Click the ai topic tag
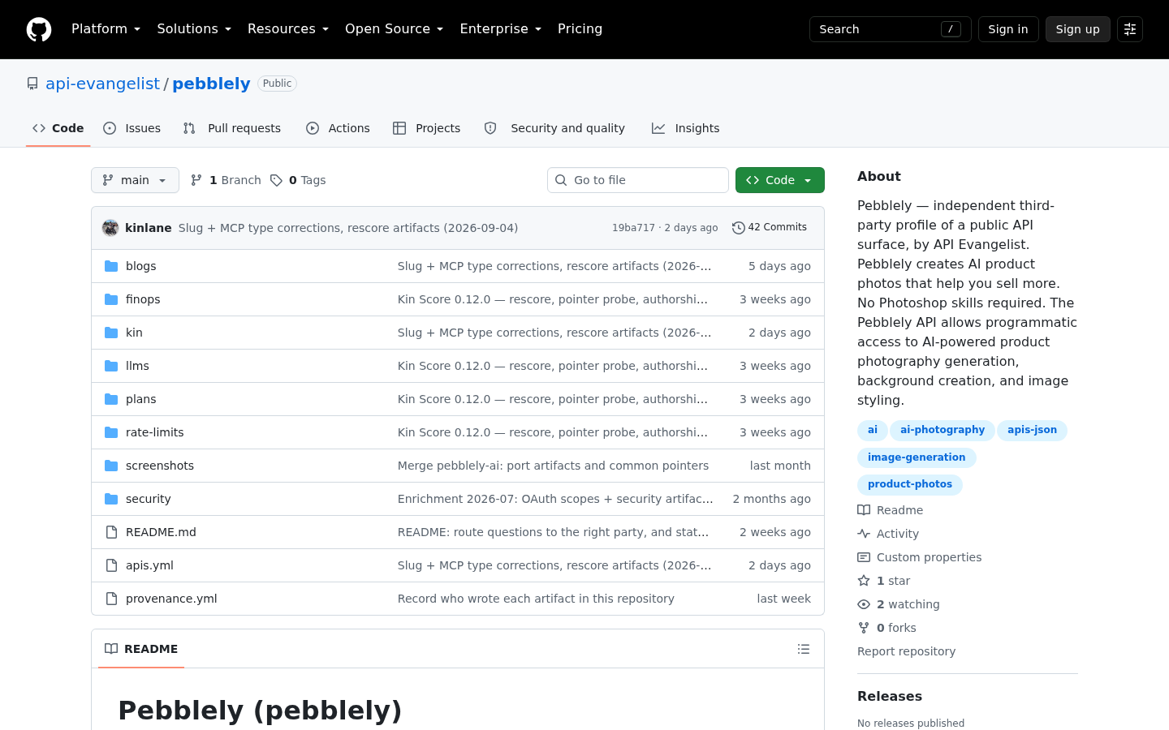Viewport: 1169px width, 730px height. [x=873, y=430]
